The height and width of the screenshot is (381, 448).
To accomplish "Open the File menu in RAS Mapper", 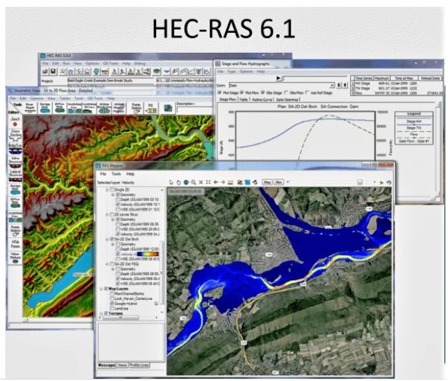I will click(x=103, y=173).
